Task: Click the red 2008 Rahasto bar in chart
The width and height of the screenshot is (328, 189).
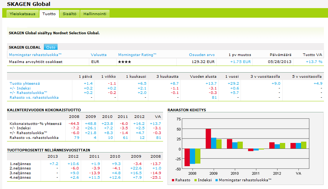Action: (x=187, y=157)
